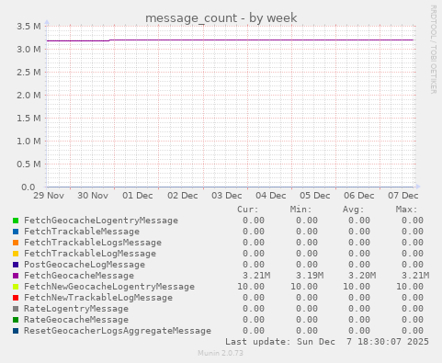
Task: Click the Avg: column header
Action: pos(353,210)
